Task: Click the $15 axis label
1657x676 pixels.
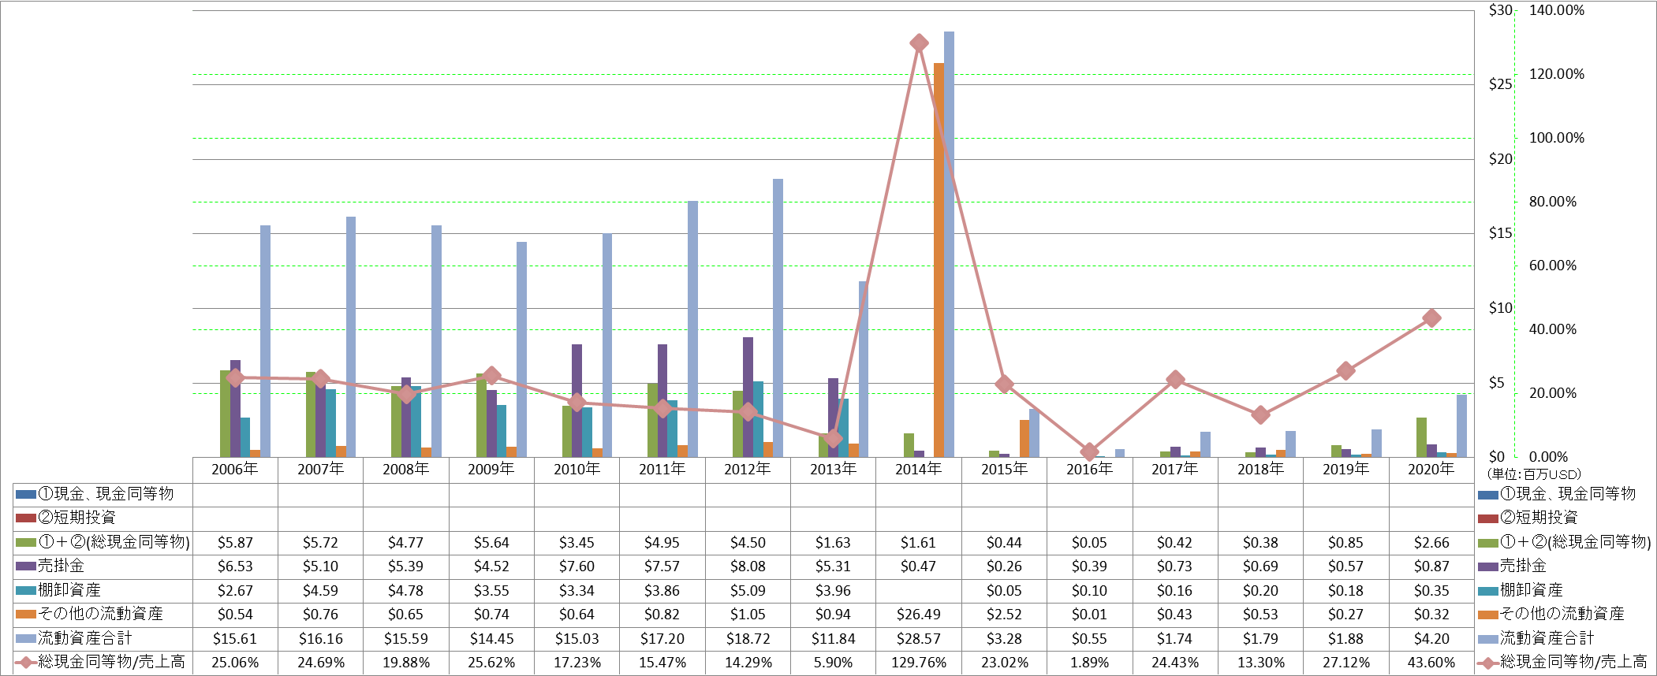Action: (1500, 233)
